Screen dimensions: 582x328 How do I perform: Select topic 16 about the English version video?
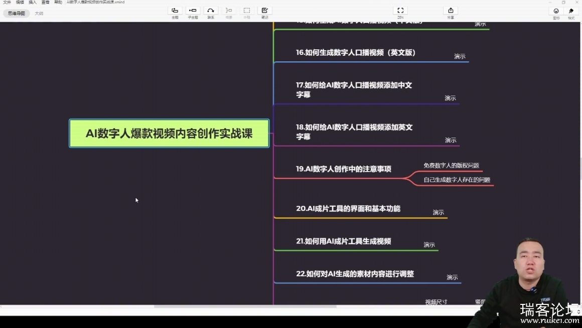(356, 53)
